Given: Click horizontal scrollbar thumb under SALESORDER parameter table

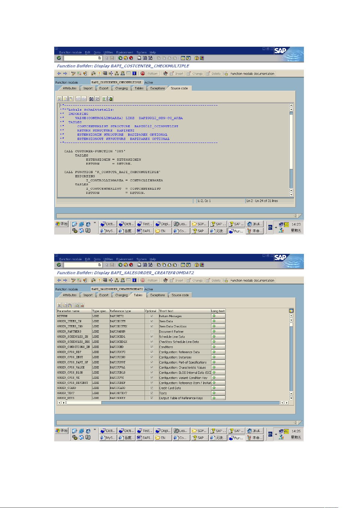Looking at the screenshot, I should pos(84,403).
